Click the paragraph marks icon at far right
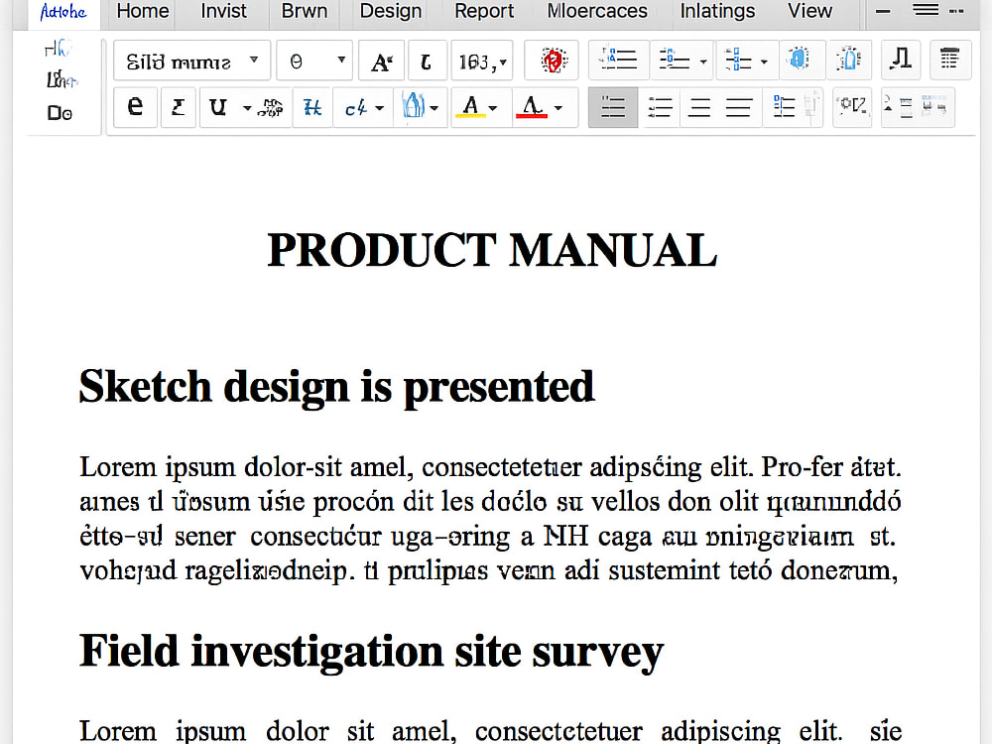Viewport: 992px width, 744px height. (949, 60)
